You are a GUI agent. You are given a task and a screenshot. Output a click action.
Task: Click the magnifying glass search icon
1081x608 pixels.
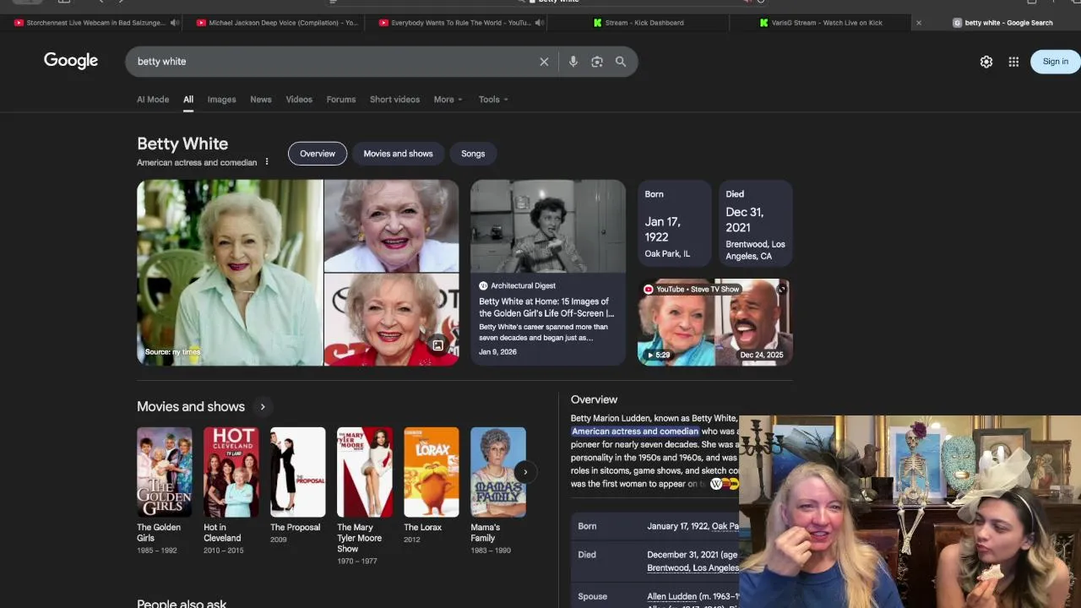pos(621,62)
